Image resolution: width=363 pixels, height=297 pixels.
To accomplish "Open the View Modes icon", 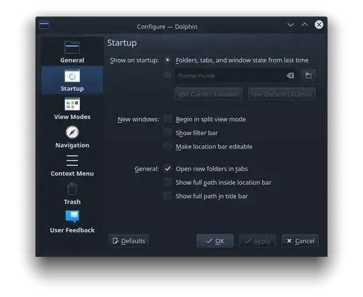I will pos(72,104).
